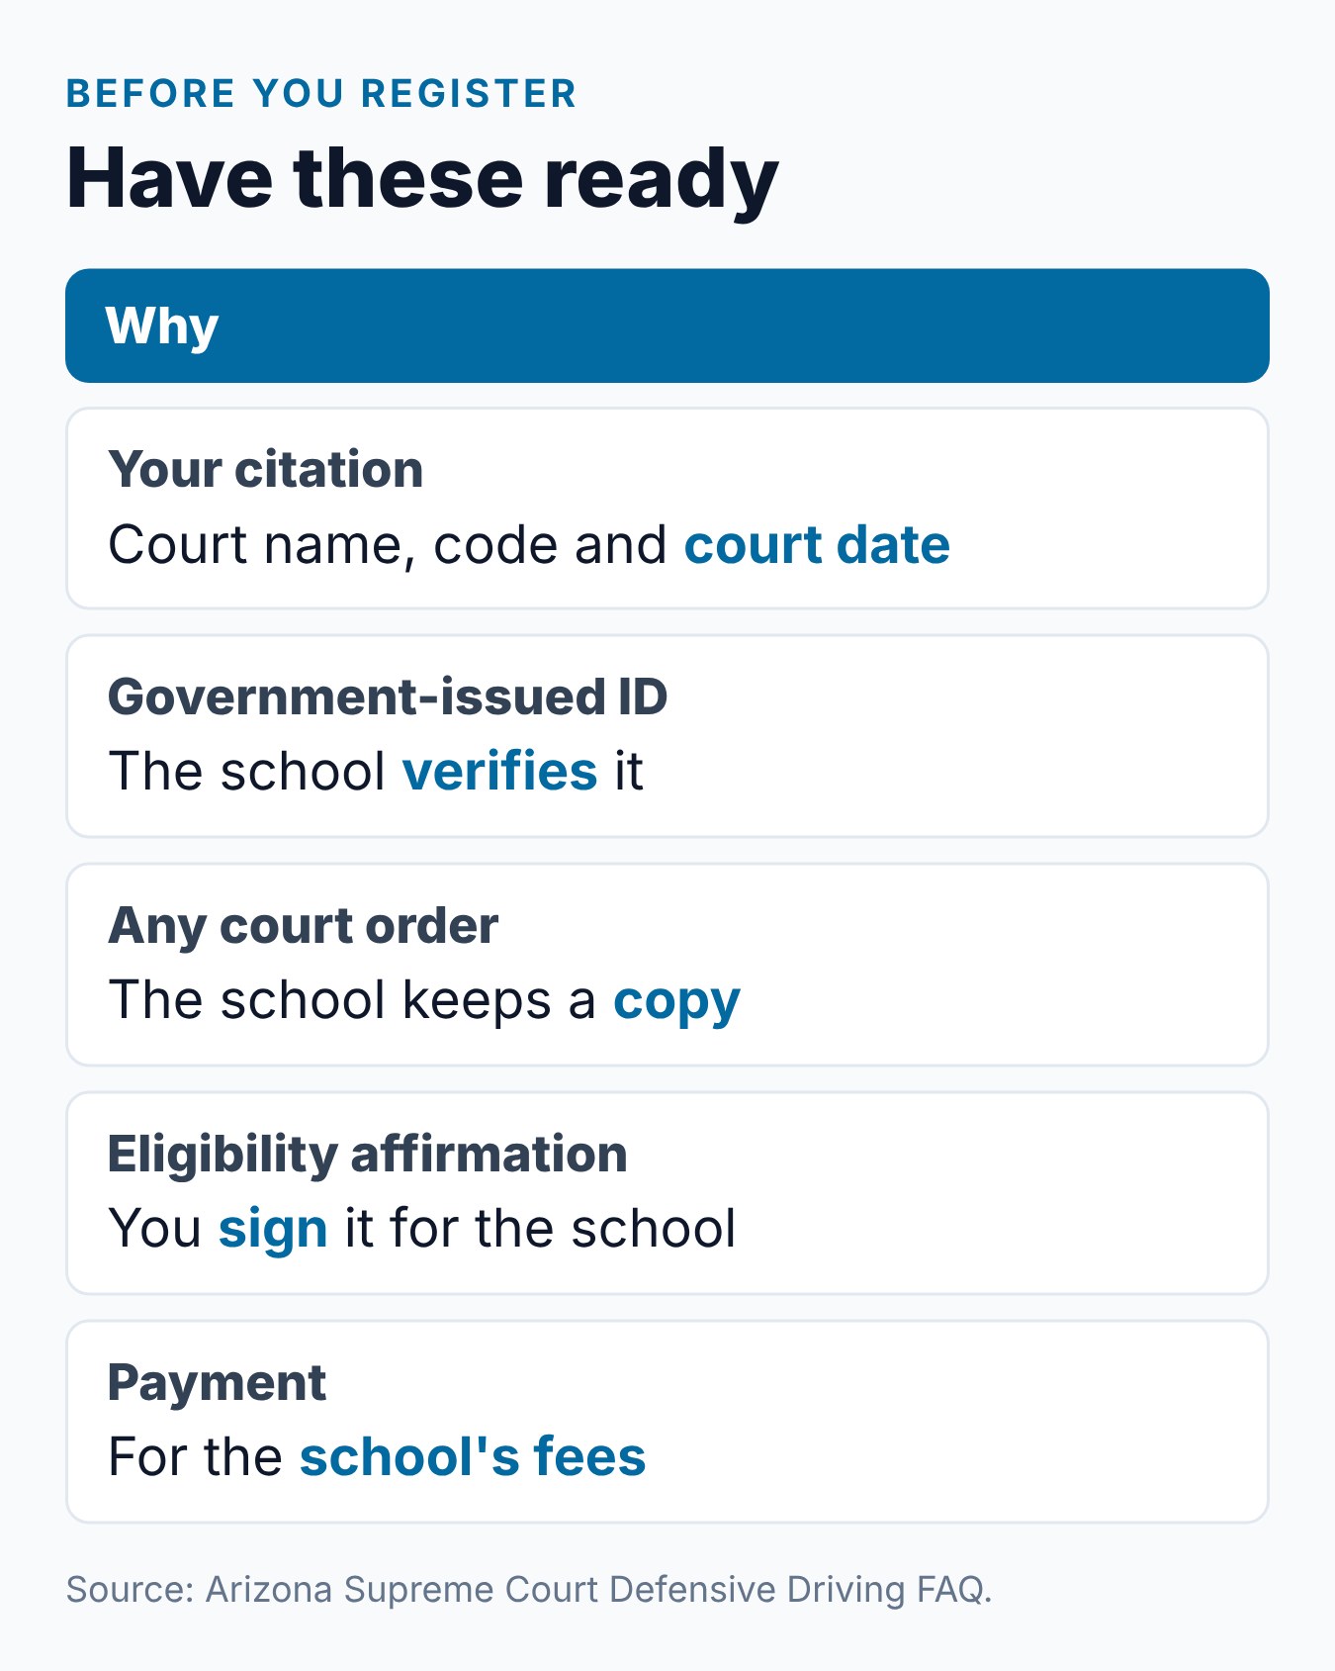
Task: Click the blue Why header bar
Action: (x=667, y=325)
